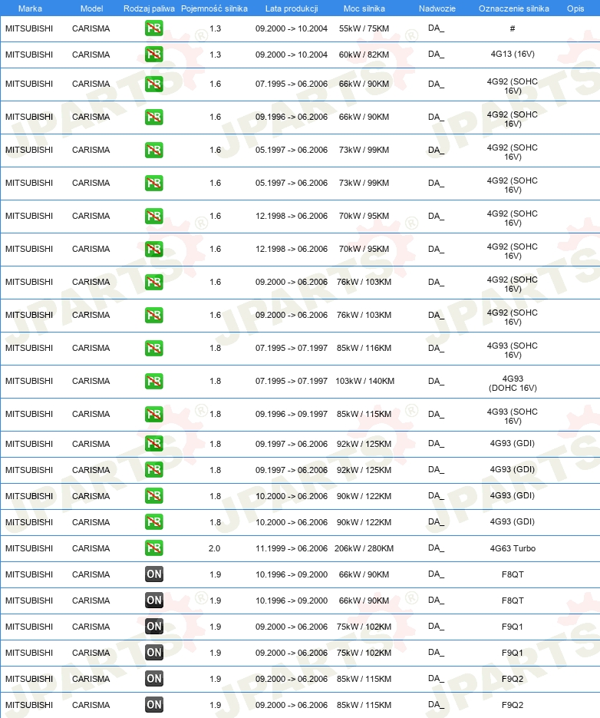The width and height of the screenshot is (600, 718).
Task: Click CARISMA in the 4G63 Turbo row
Action: [91, 548]
